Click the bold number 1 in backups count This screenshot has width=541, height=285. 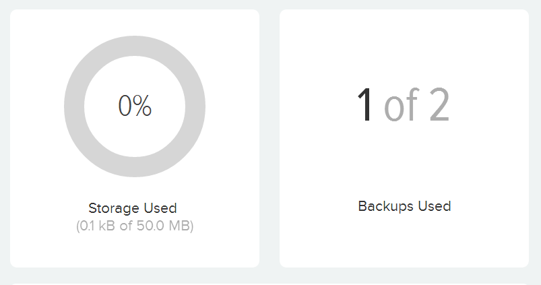(364, 104)
